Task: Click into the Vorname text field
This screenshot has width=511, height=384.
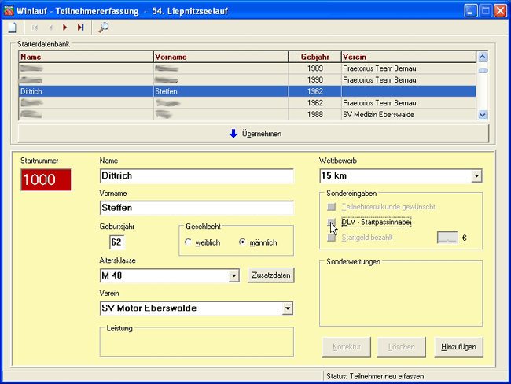Action: [x=197, y=209]
